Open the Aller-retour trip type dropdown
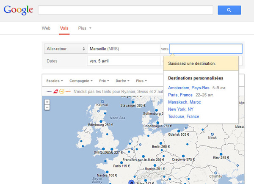 (x=64, y=49)
